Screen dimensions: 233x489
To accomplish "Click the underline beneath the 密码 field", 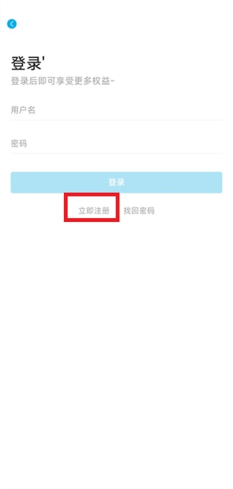I will point(116,153).
